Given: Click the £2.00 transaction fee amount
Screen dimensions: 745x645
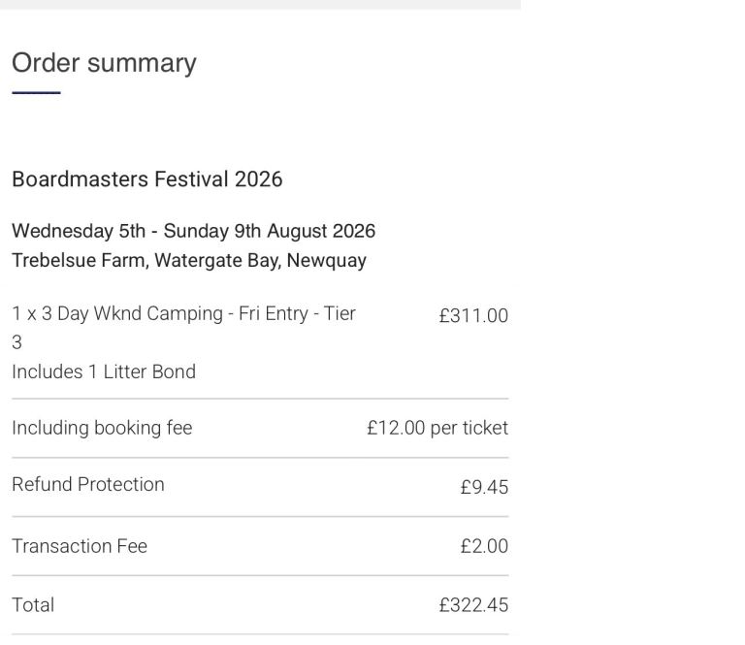Looking at the screenshot, I should click(x=484, y=547).
